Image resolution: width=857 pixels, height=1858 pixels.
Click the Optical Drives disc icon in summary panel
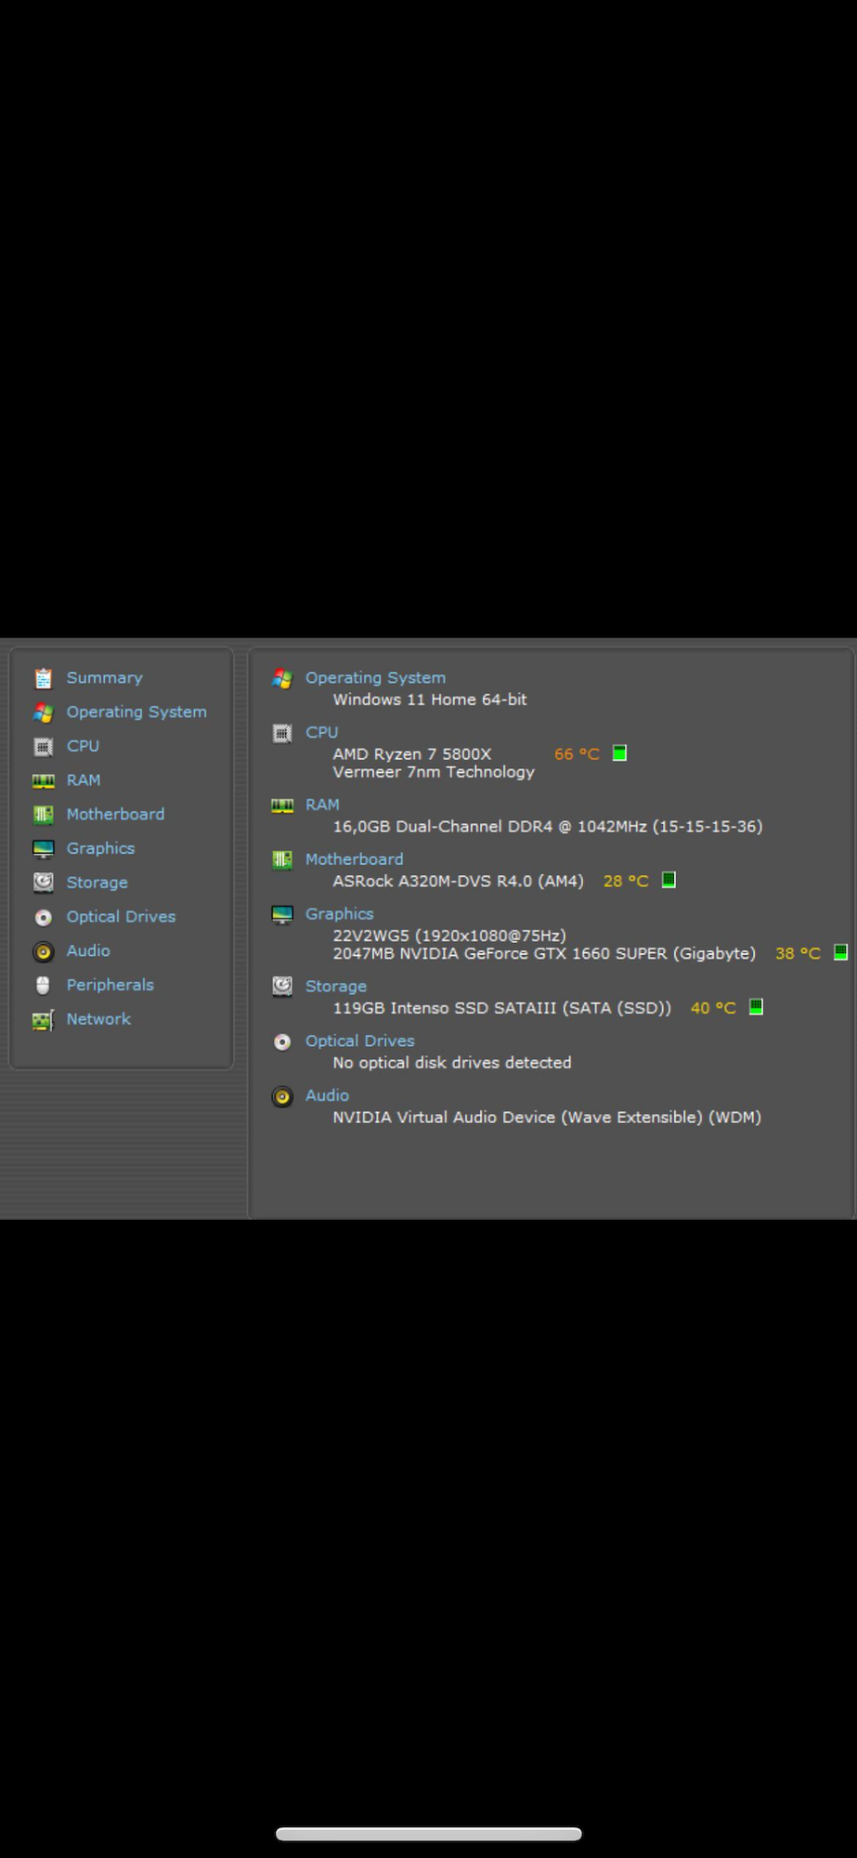pos(282,1042)
